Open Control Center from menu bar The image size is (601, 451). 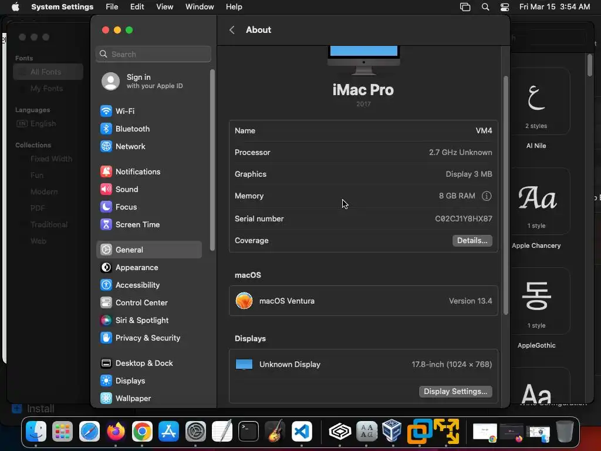pos(505,7)
